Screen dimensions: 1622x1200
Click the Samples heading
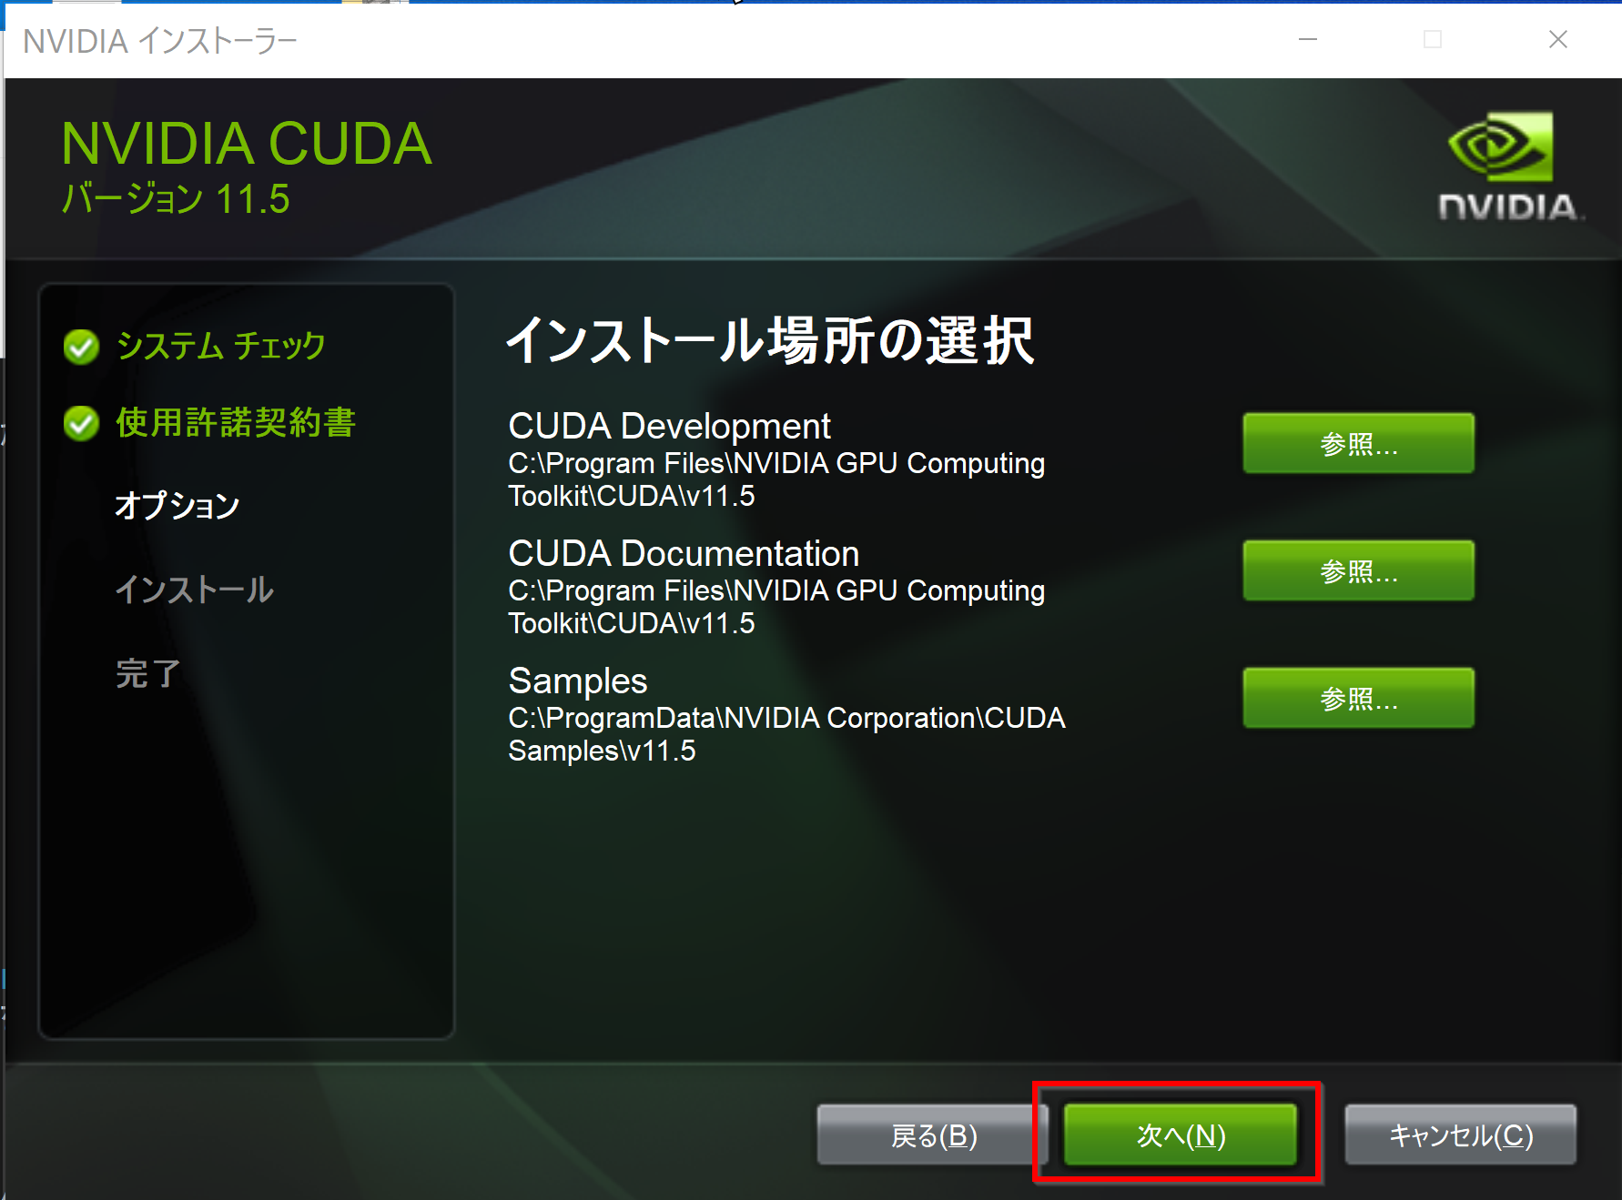(578, 681)
